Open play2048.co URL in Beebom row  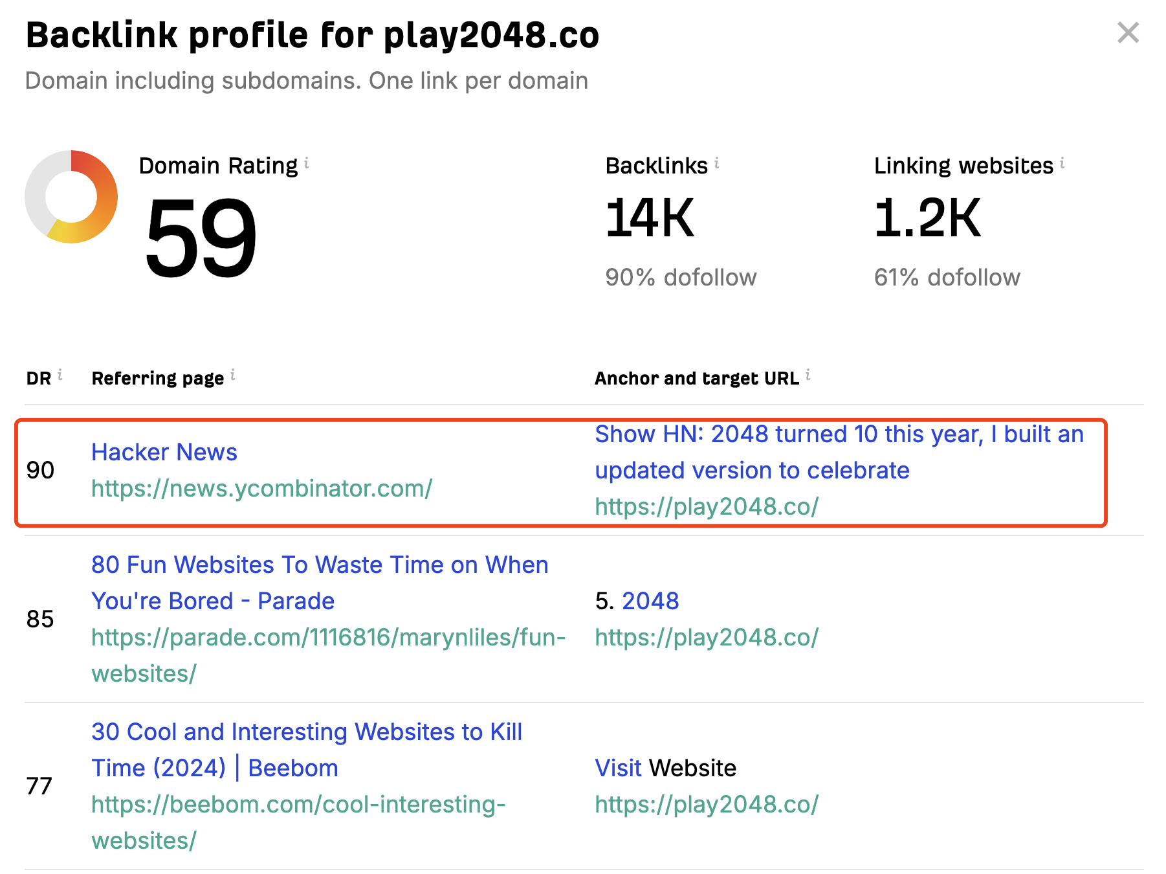coord(707,804)
